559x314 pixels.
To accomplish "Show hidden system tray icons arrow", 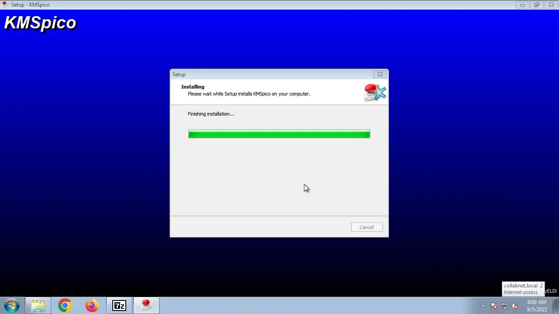I will pyautogui.click(x=483, y=306).
